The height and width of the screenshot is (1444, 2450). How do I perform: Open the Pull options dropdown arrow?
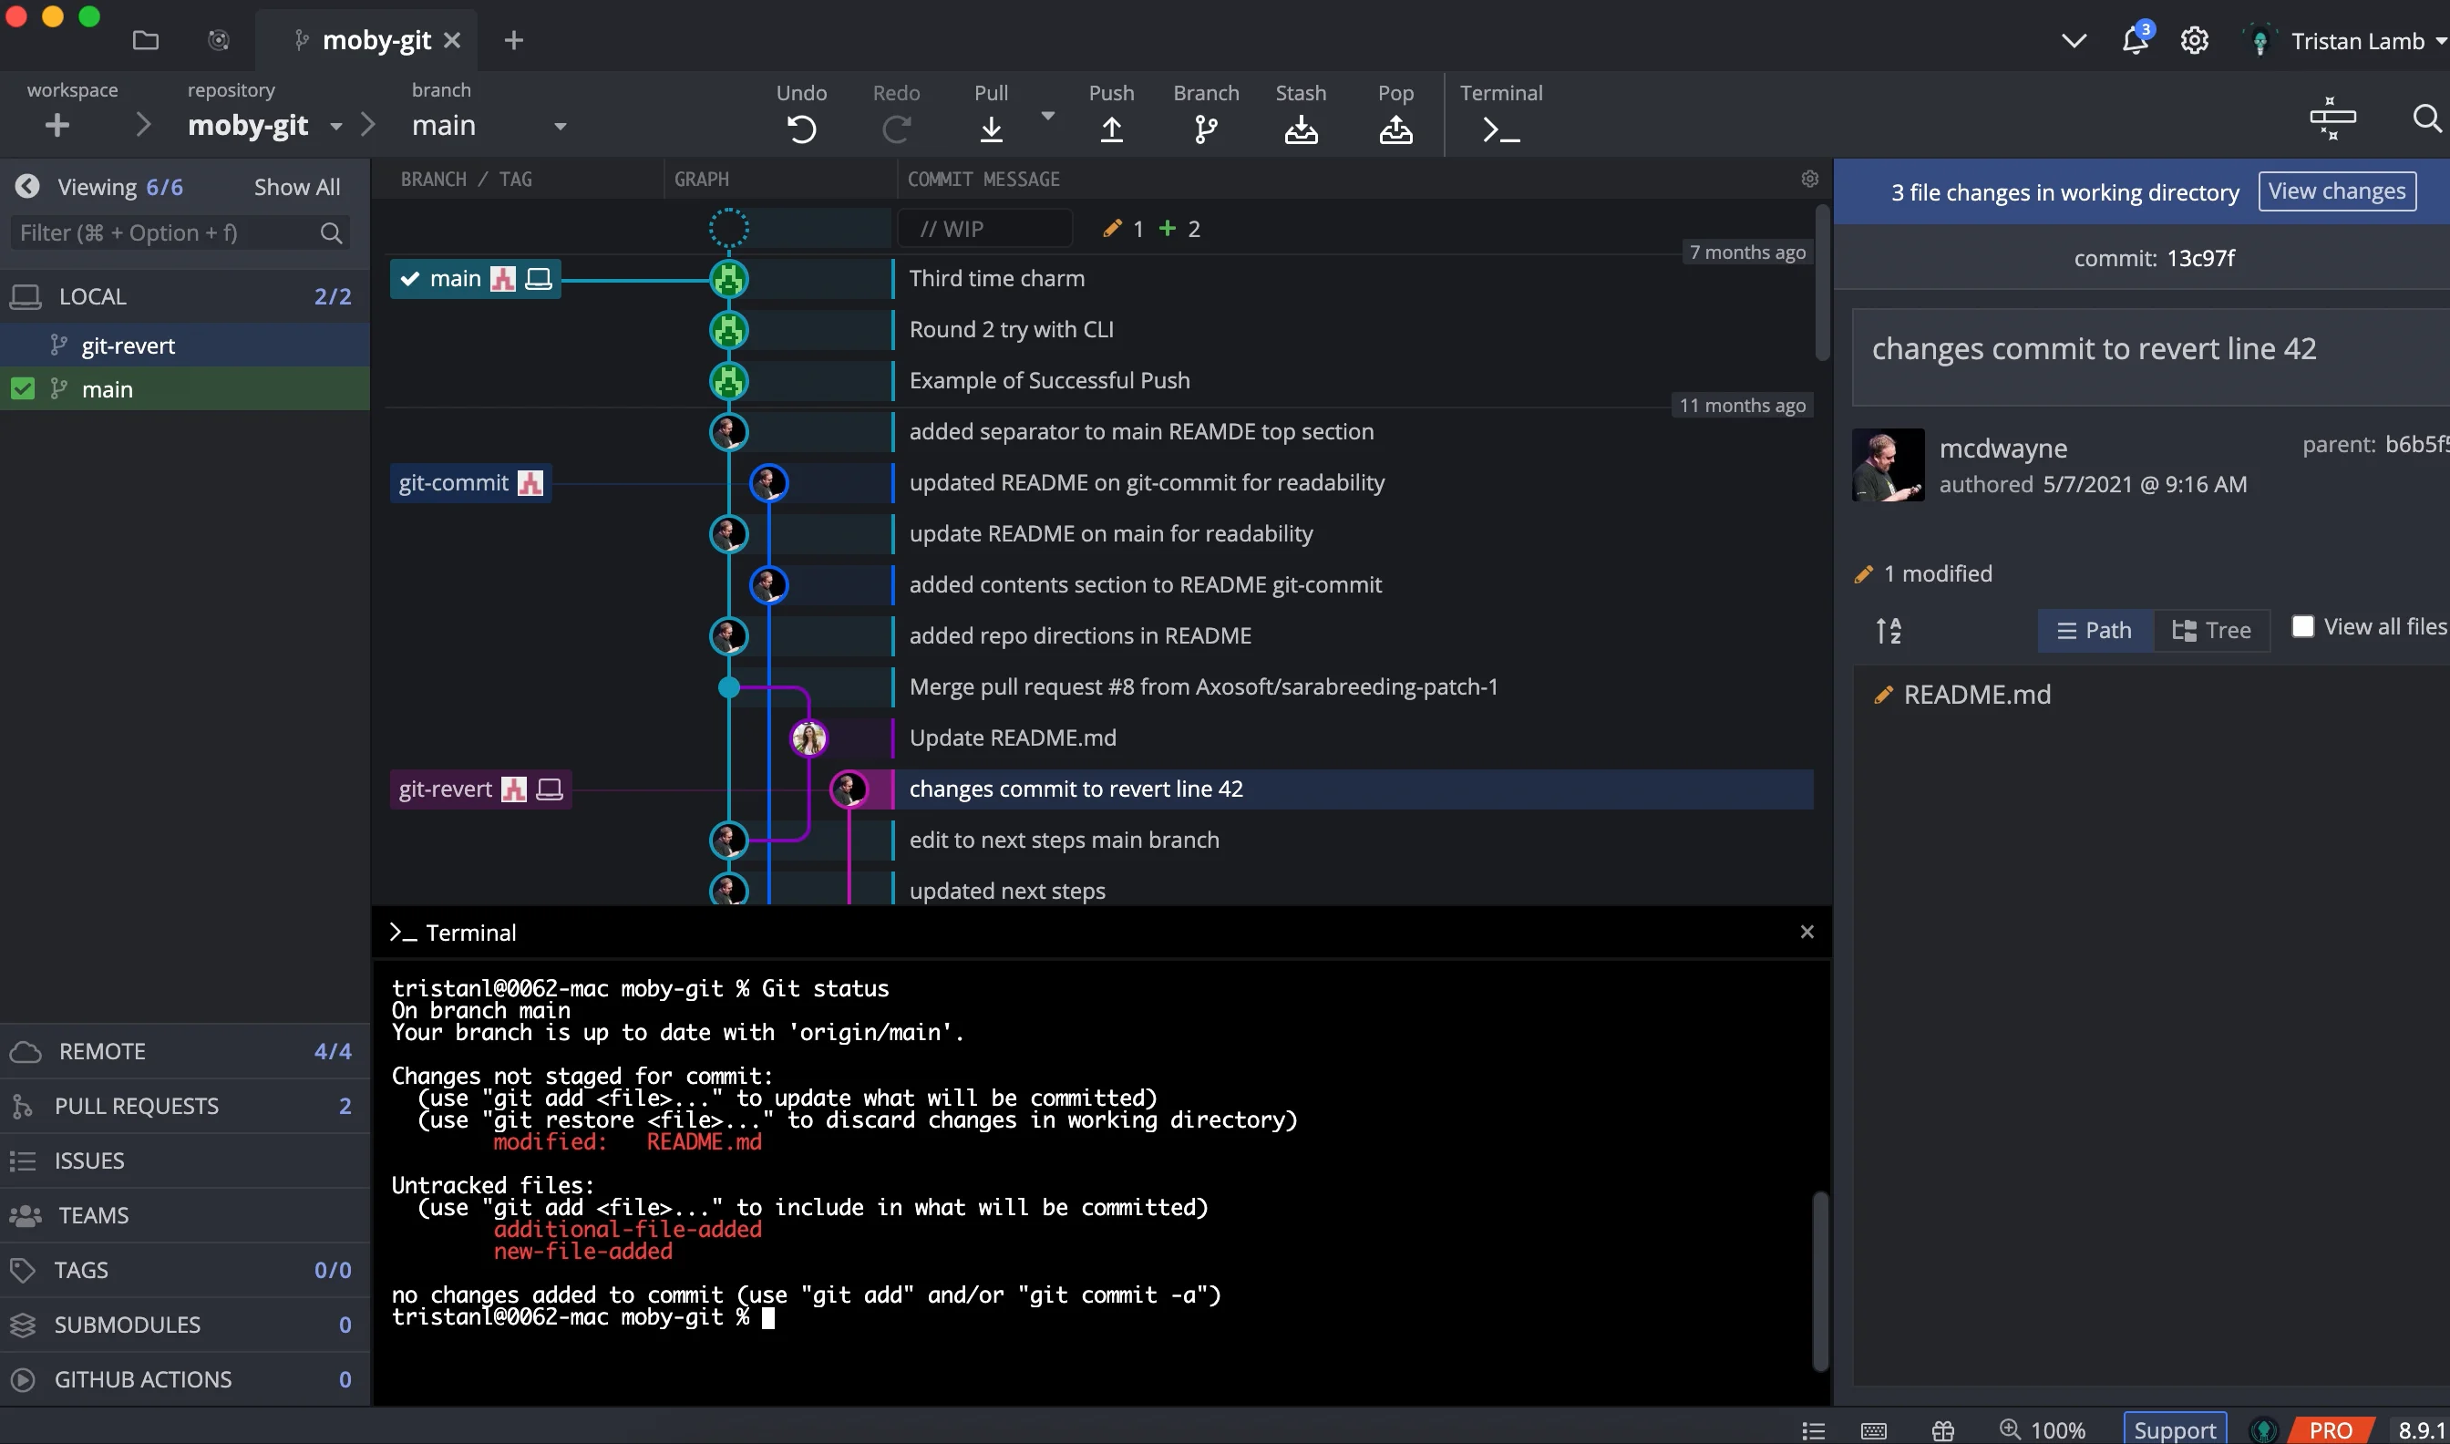point(1047,116)
